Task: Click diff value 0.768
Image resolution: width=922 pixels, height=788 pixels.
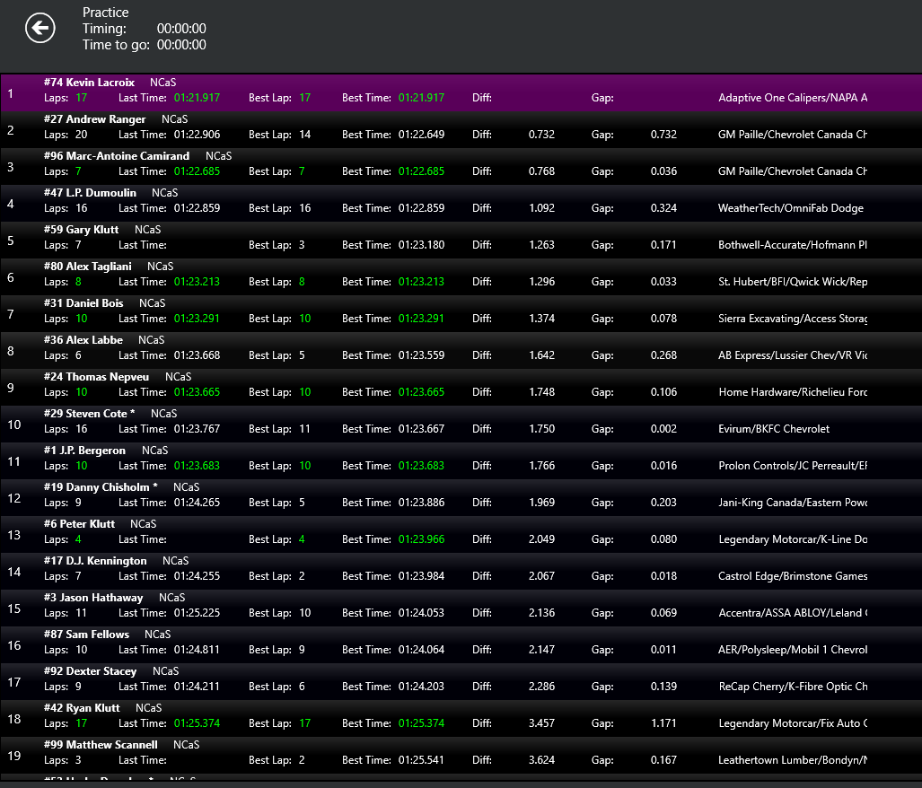Action: pos(541,171)
